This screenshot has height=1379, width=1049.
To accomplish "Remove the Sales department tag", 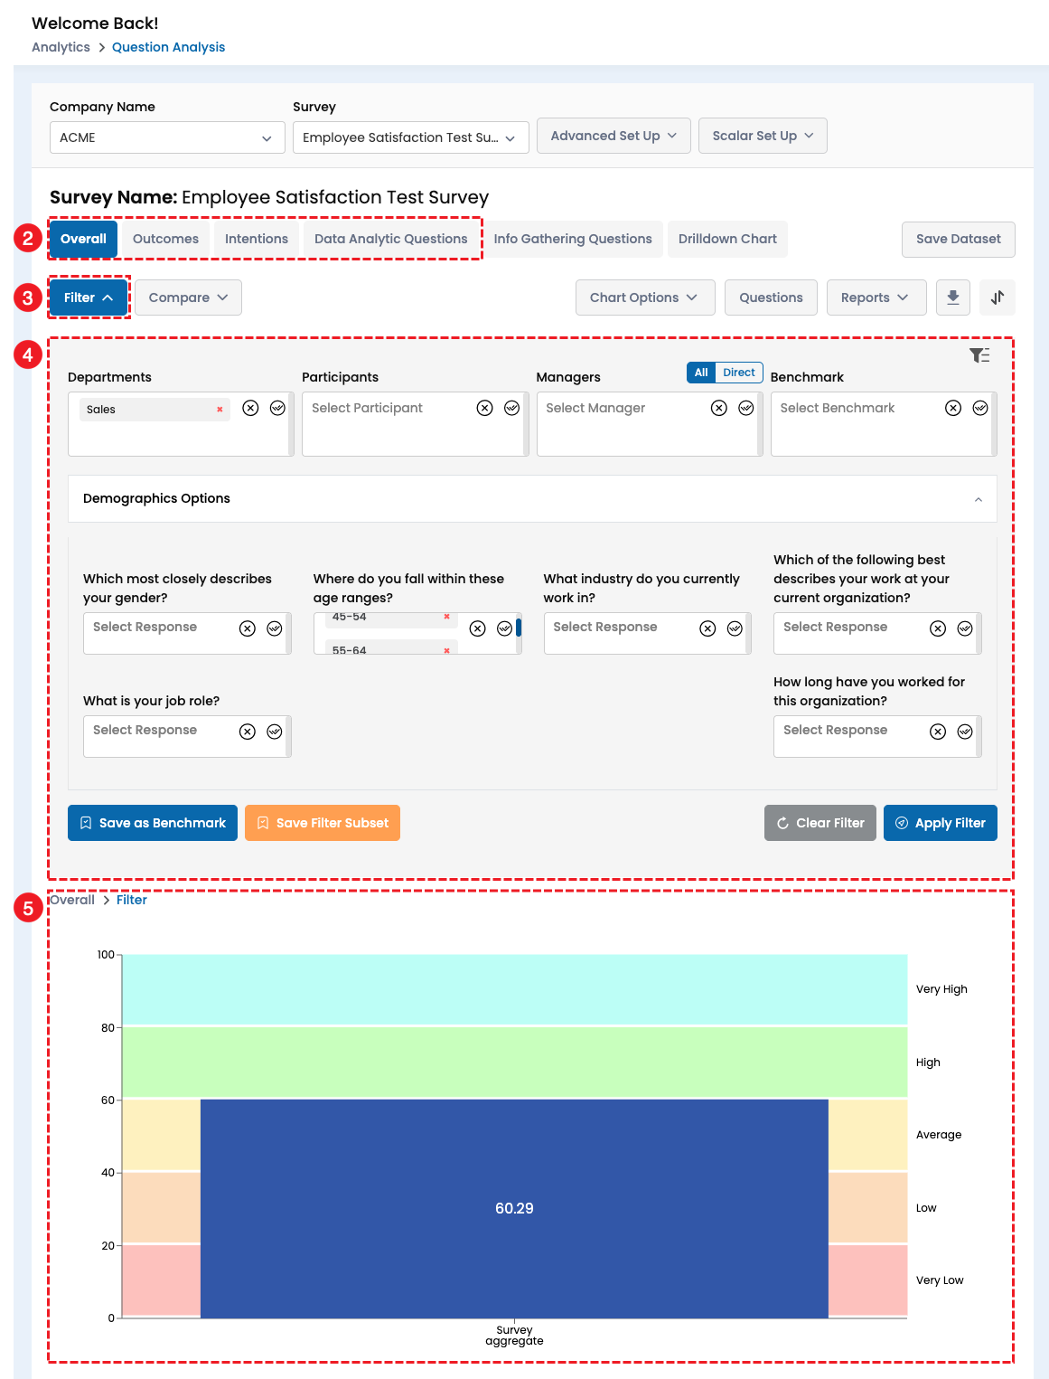I will (220, 410).
